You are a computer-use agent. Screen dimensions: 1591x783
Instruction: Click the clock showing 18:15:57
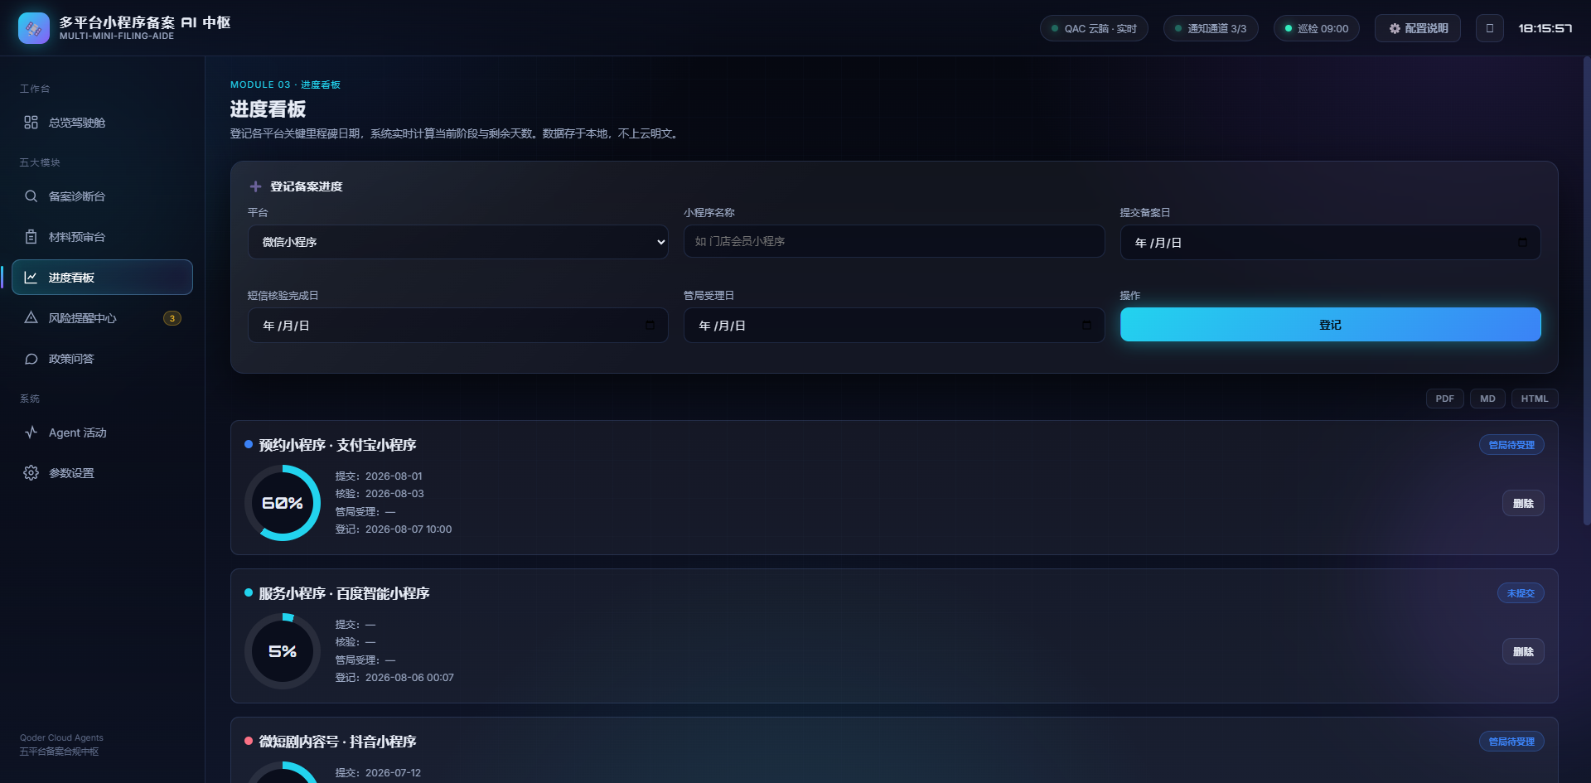(x=1545, y=28)
